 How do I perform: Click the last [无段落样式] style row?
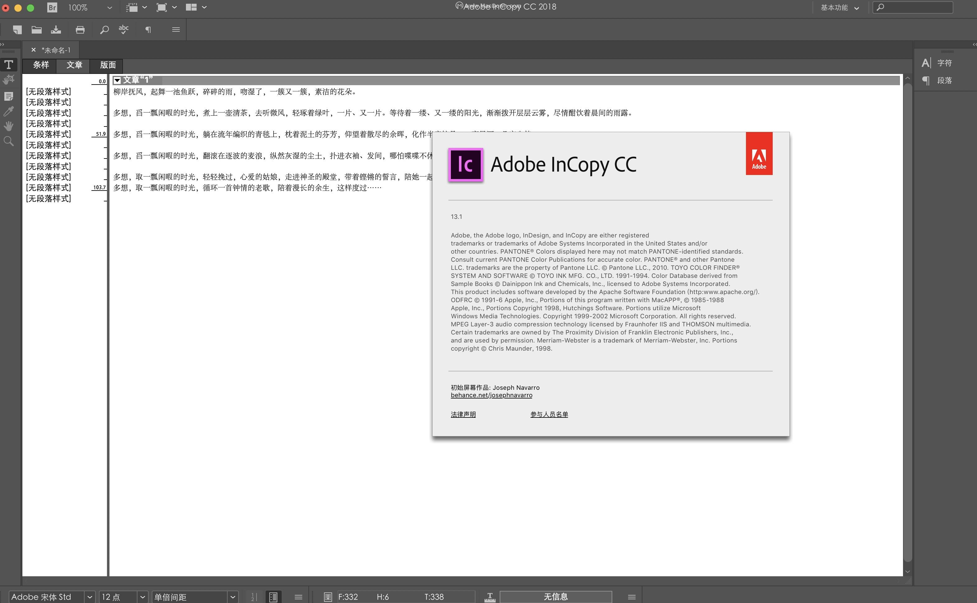(48, 198)
